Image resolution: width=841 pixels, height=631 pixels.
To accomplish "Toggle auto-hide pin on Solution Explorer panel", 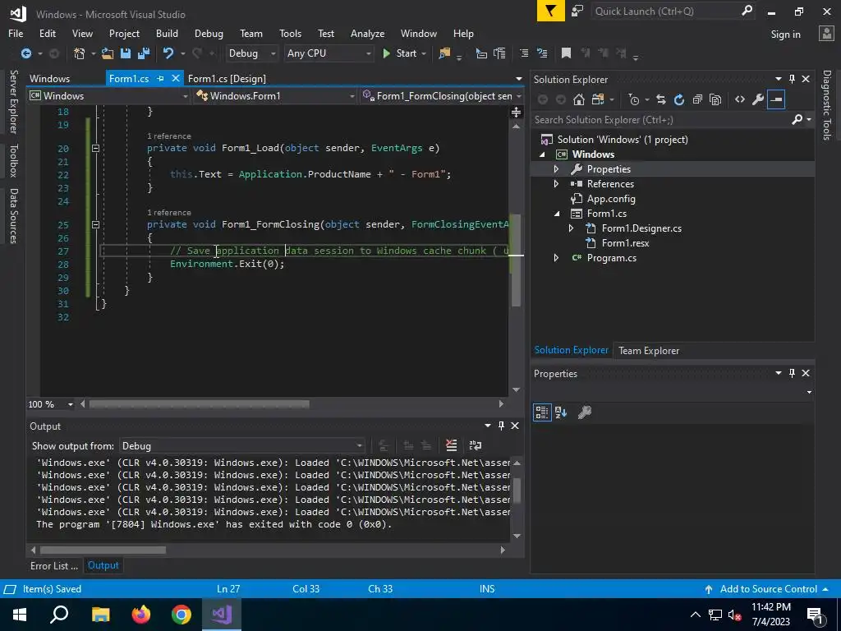I will click(x=793, y=79).
